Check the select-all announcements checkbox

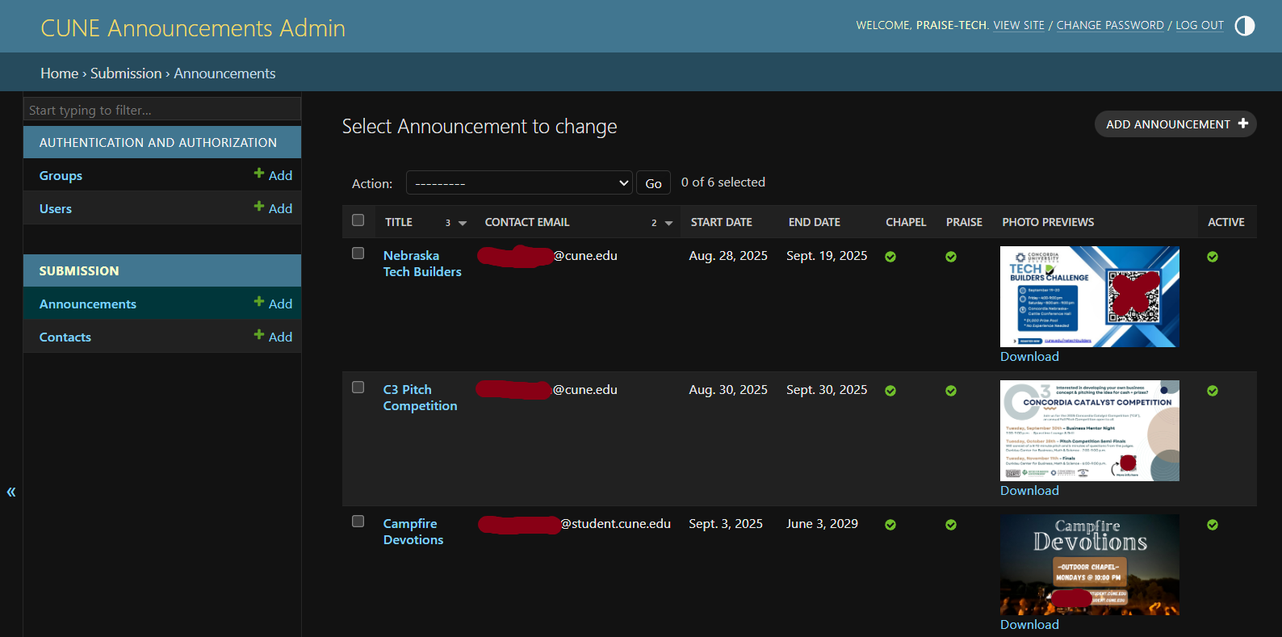[x=358, y=220]
